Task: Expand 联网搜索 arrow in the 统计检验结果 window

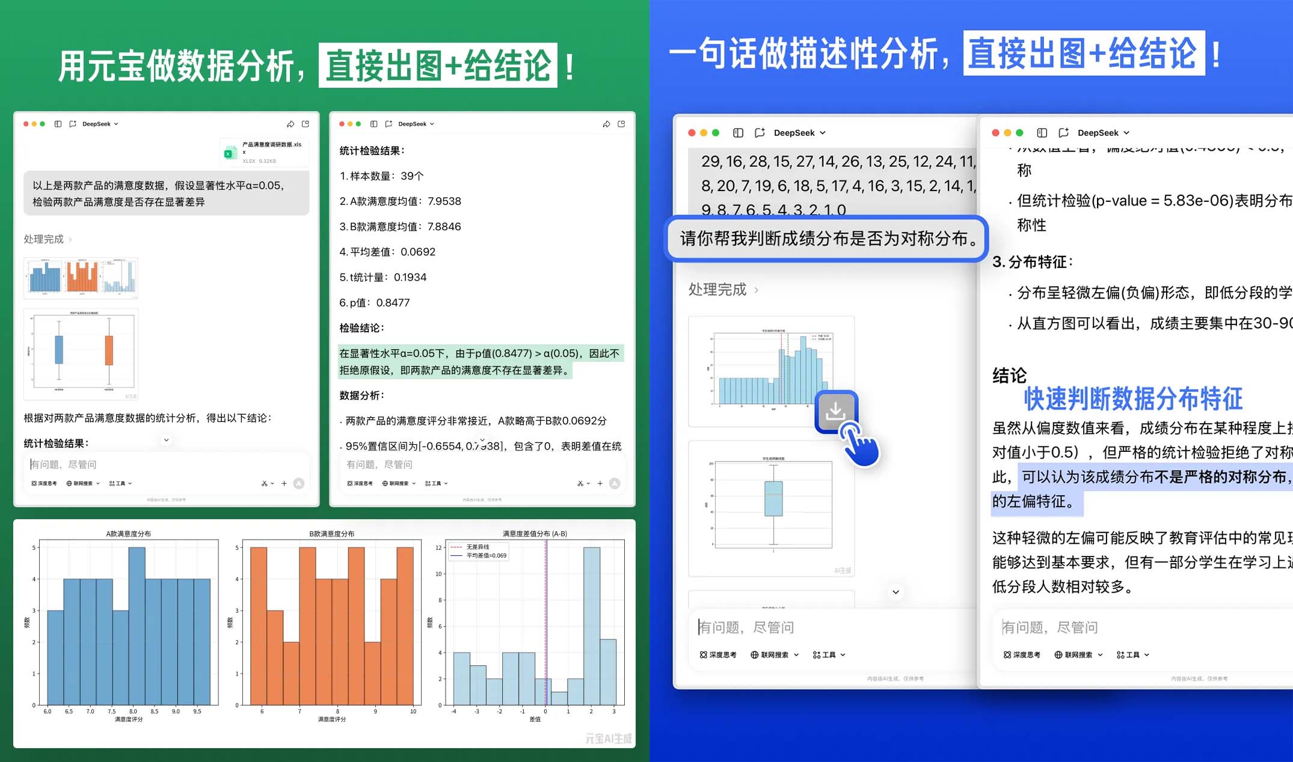Action: point(414,483)
